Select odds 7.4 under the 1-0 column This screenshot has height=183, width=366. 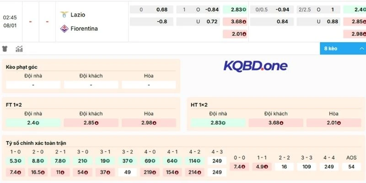pos(16,172)
